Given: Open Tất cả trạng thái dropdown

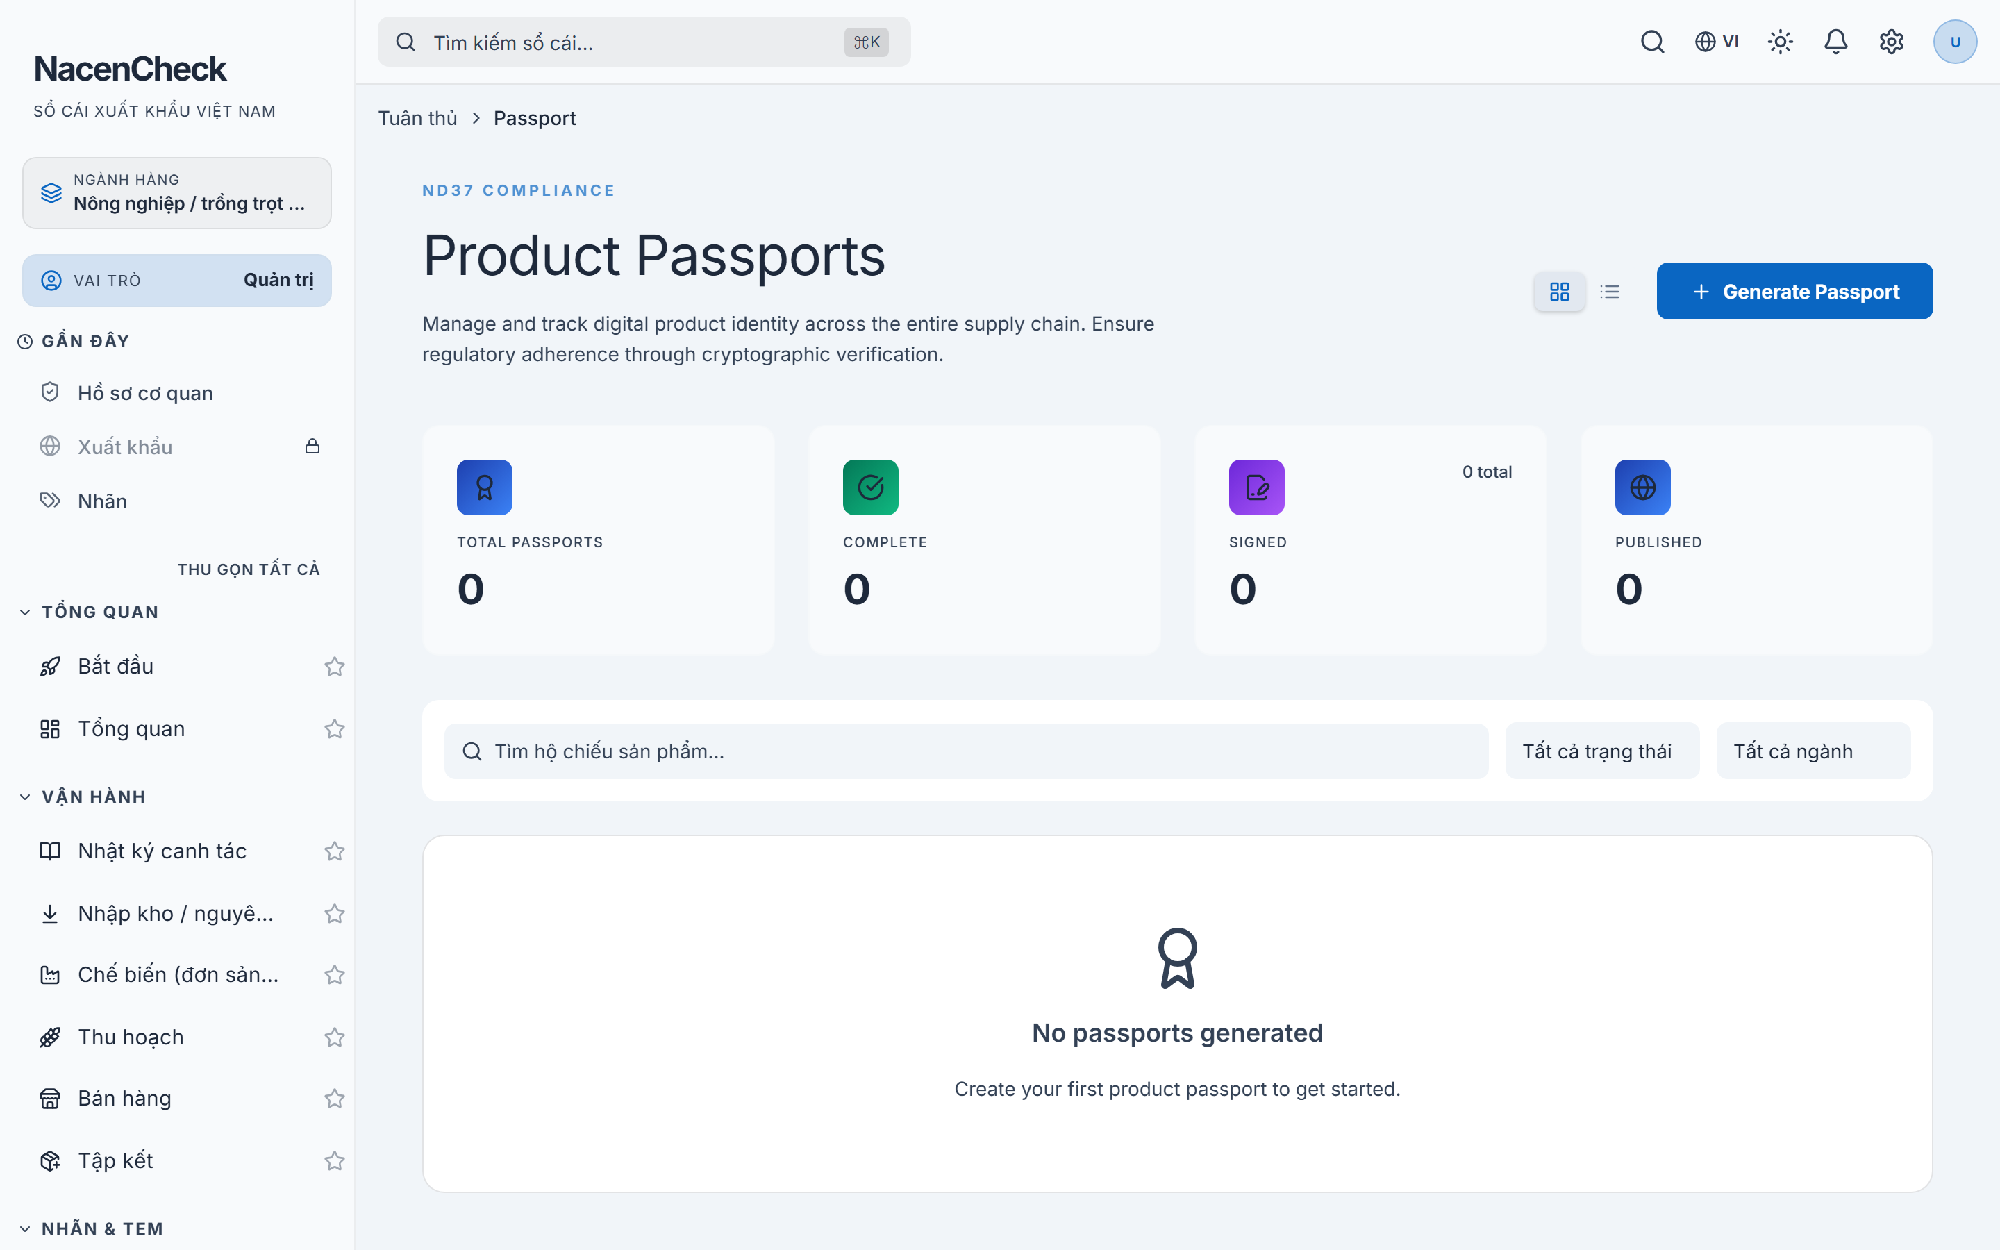Looking at the screenshot, I should [1601, 751].
